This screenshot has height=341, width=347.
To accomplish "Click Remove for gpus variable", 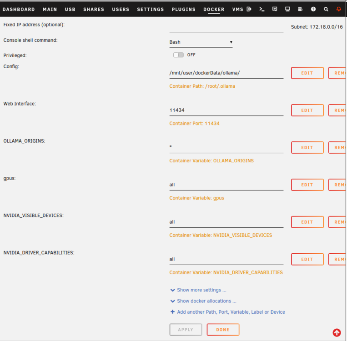I will (338, 185).
